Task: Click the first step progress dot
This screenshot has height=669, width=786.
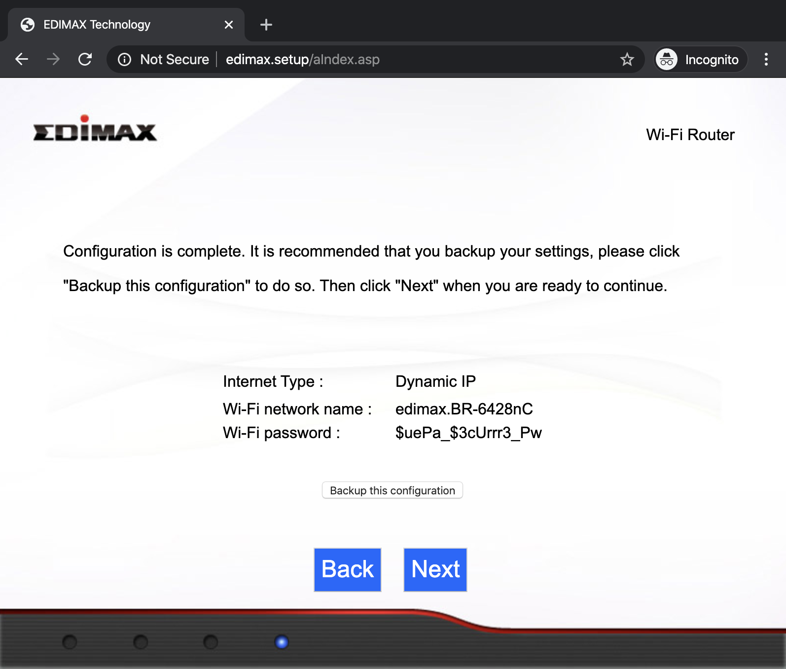Action: [70, 642]
